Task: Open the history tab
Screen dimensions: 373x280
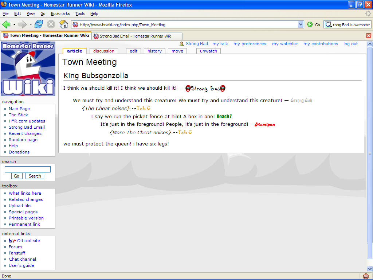Action: tap(154, 51)
